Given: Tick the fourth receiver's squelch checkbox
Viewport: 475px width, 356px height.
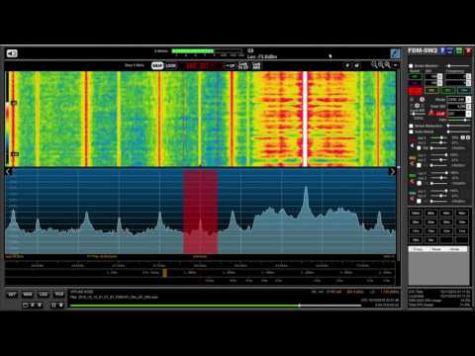Looking at the screenshot, I should 419,201.
